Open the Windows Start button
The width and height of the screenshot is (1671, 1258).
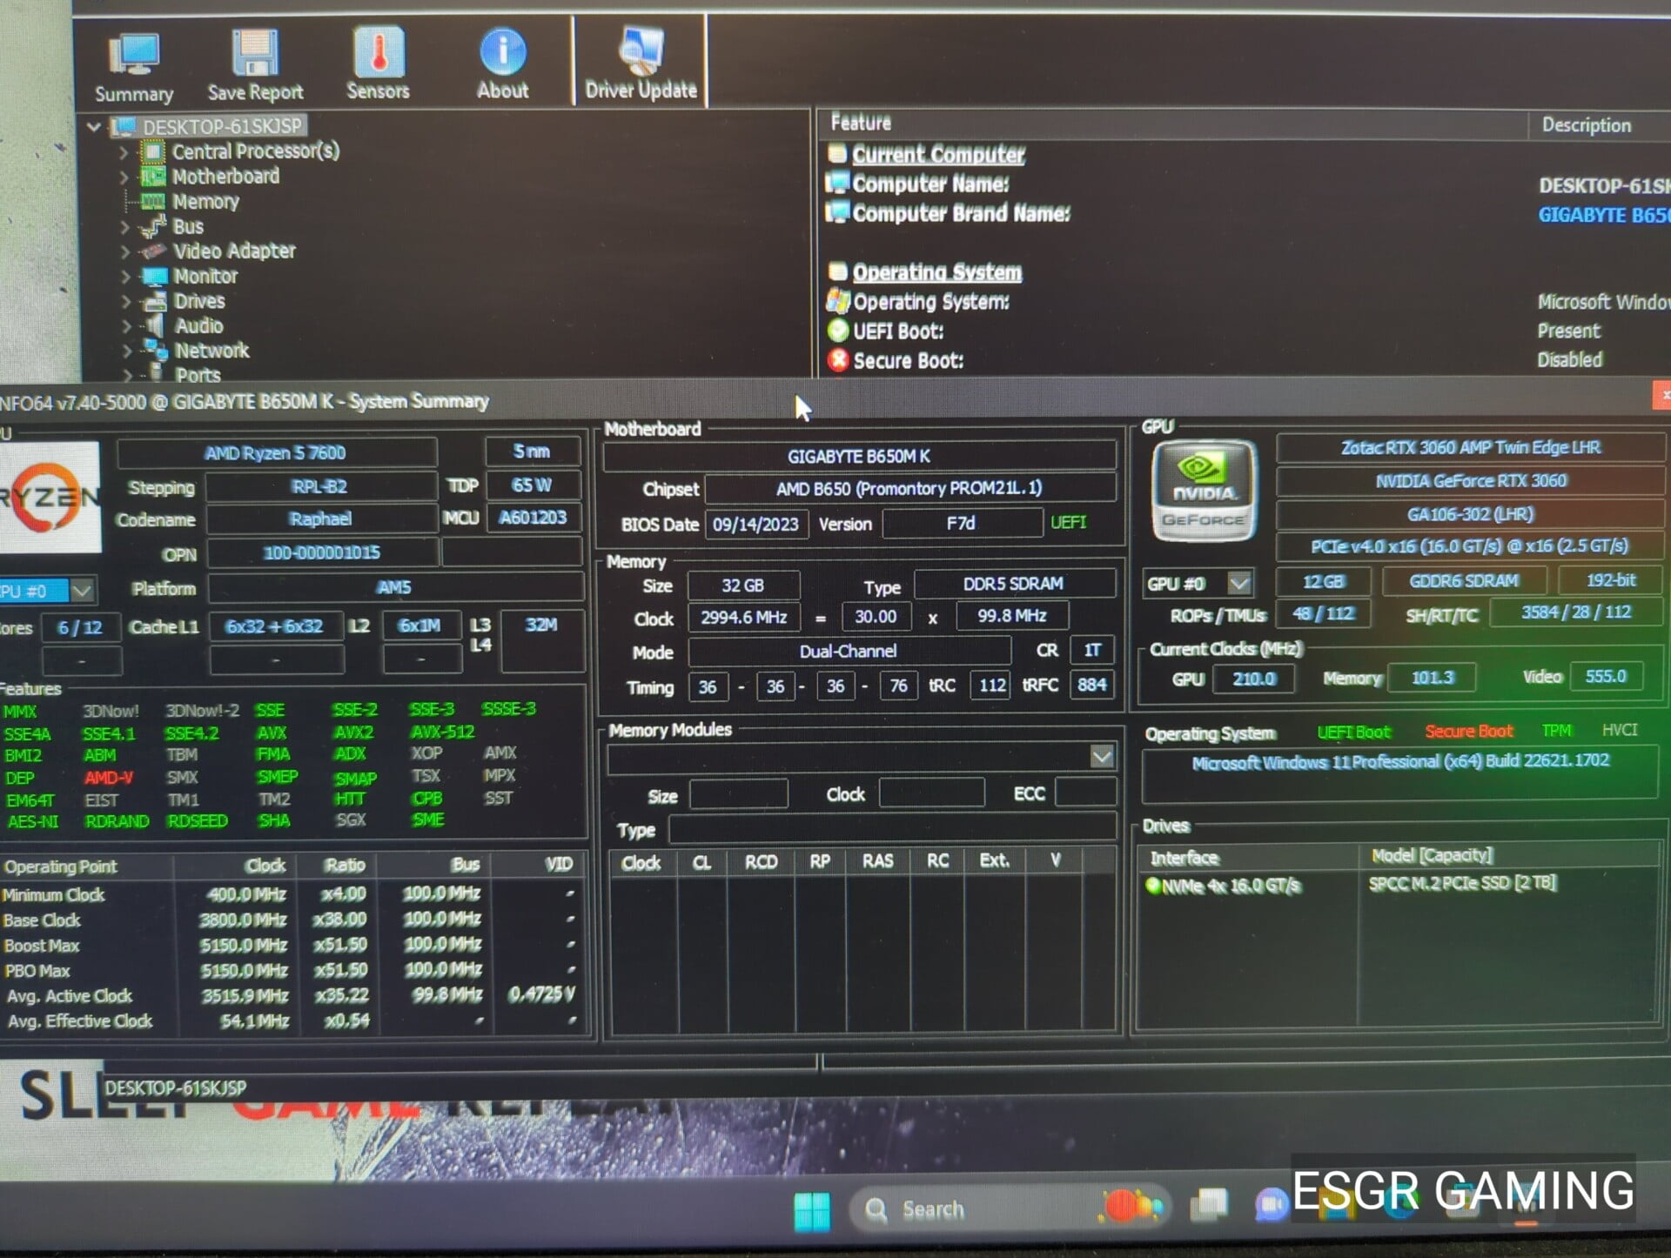811,1210
